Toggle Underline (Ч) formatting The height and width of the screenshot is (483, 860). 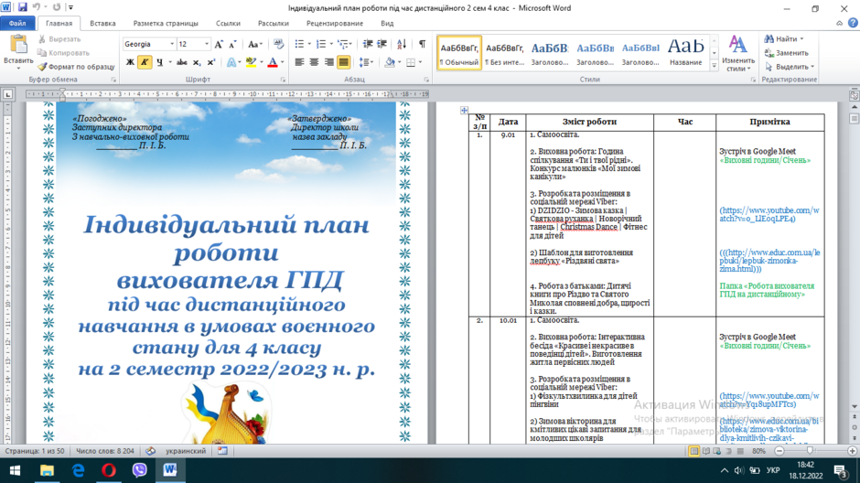pyautogui.click(x=159, y=62)
